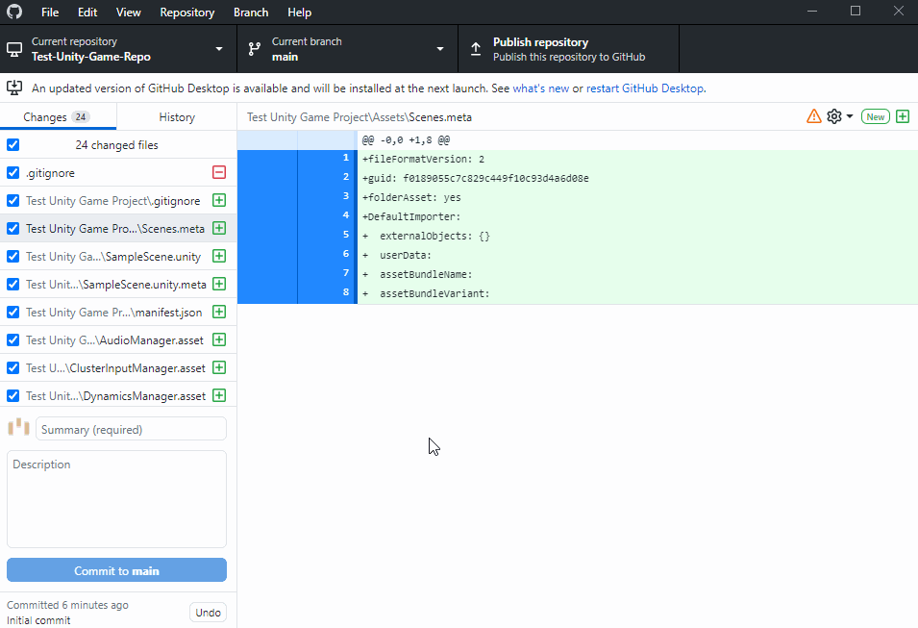Open diff settings gear icon

[x=834, y=116]
